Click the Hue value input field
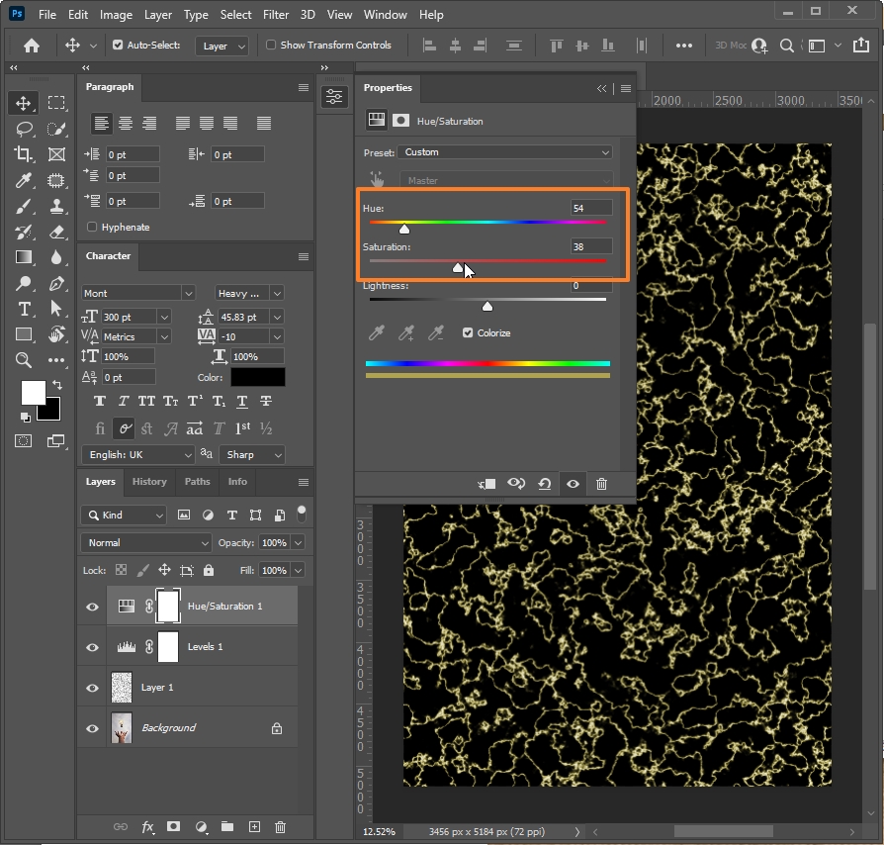 [x=590, y=208]
